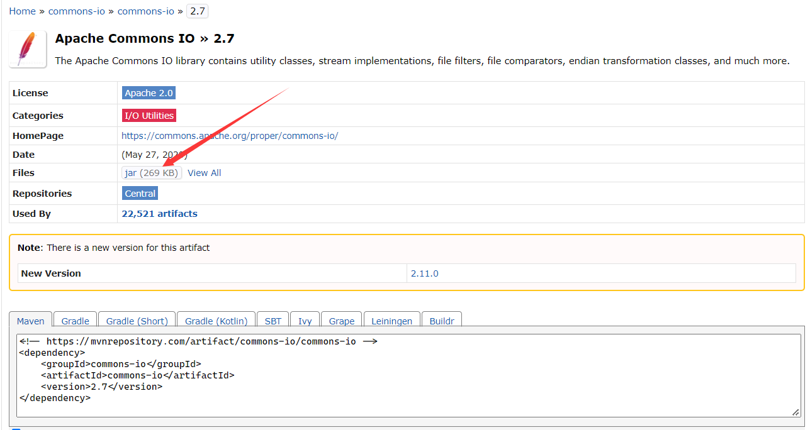Click the Categories row label
This screenshot has height=430, width=810.
(38, 116)
